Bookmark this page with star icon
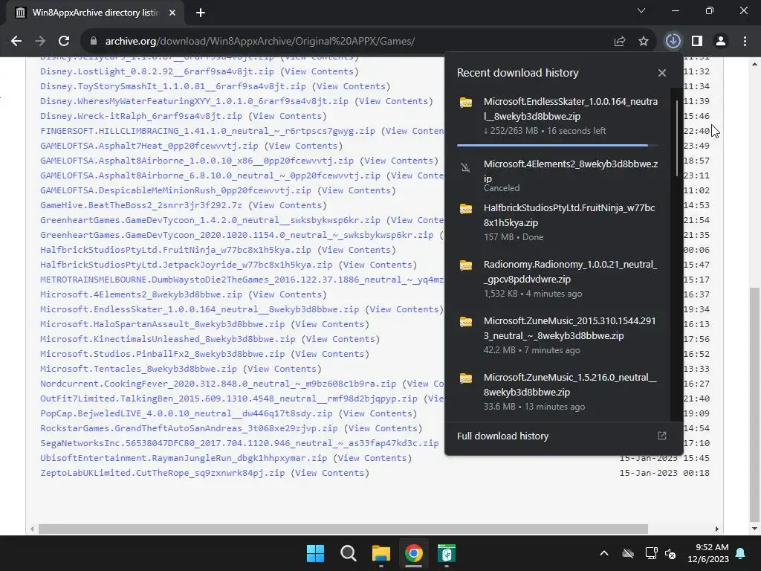761x571 pixels. point(644,42)
